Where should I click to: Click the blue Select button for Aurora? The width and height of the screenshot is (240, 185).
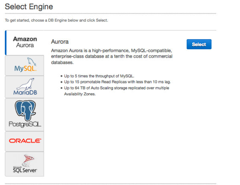pos(199,44)
